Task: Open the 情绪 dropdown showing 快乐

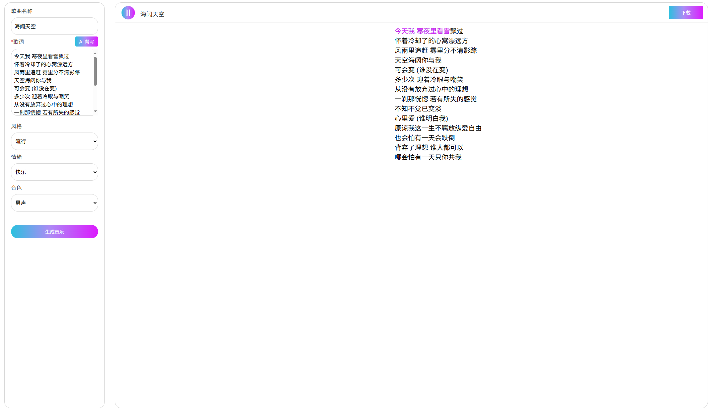Action: 55,172
